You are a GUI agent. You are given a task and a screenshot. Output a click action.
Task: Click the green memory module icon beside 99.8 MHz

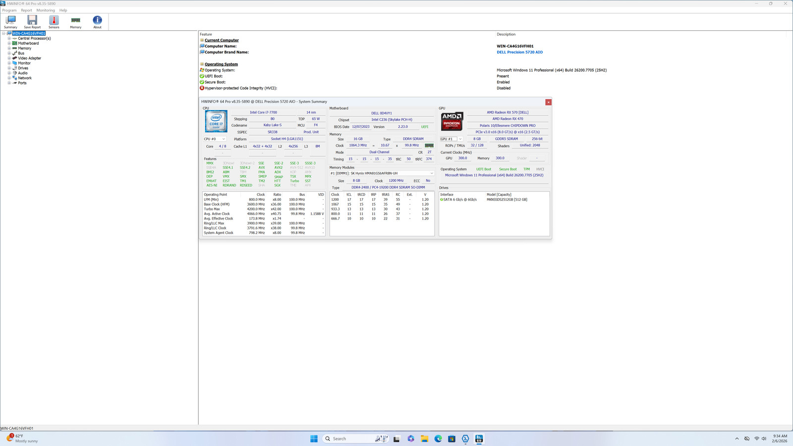click(429, 146)
